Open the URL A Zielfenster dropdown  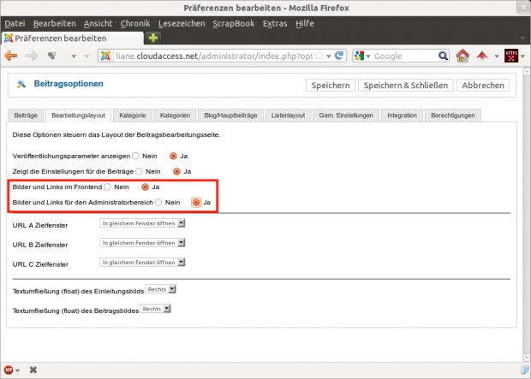[143, 224]
